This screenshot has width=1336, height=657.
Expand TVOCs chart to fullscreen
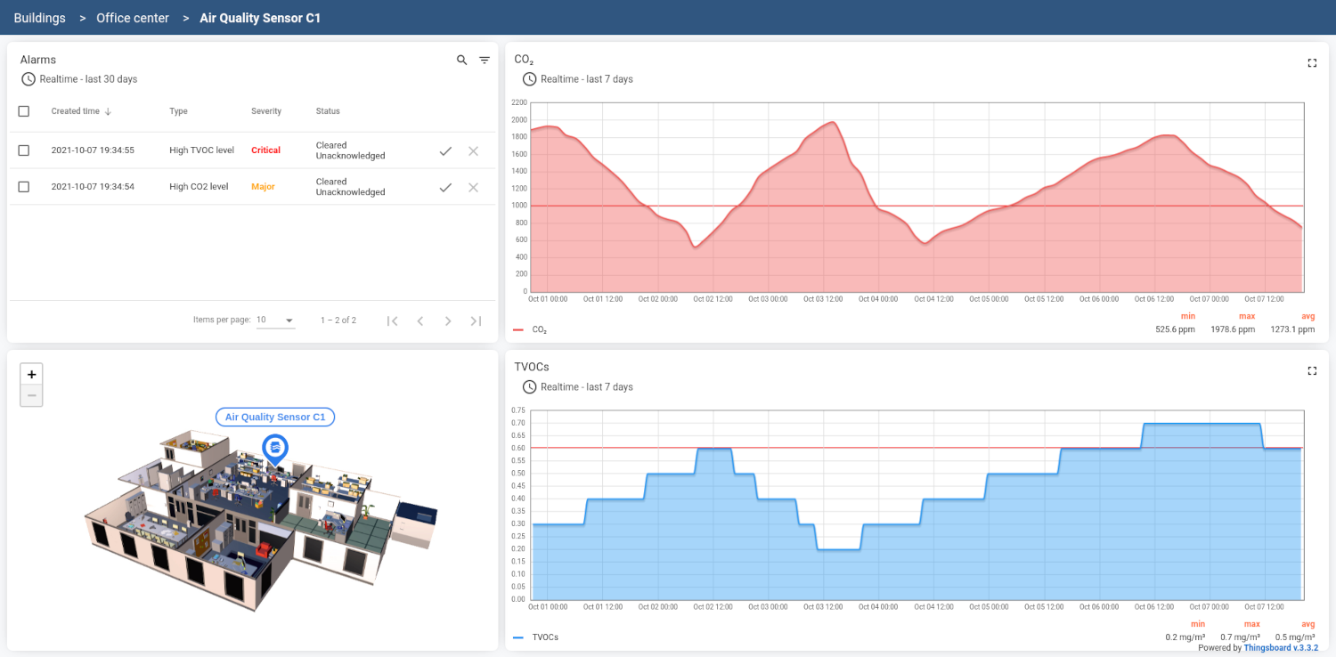click(x=1311, y=370)
